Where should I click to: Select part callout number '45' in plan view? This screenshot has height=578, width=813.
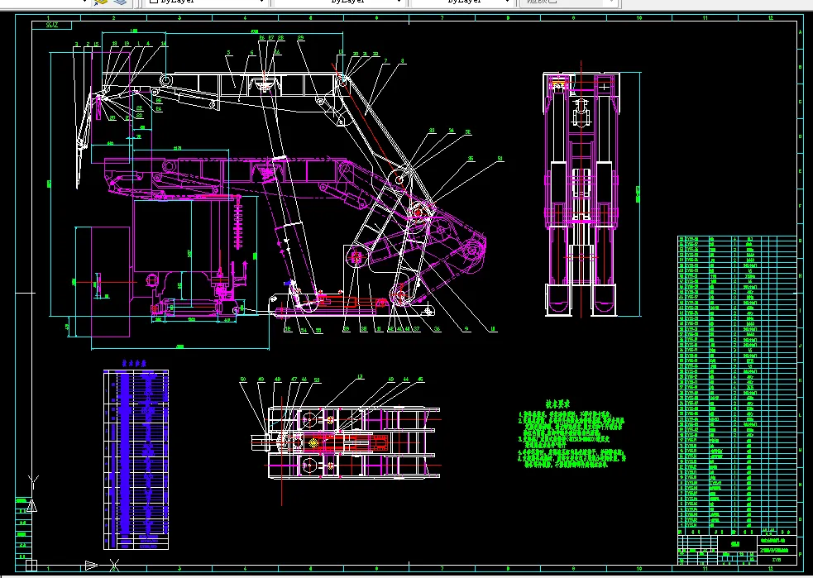tap(420, 380)
